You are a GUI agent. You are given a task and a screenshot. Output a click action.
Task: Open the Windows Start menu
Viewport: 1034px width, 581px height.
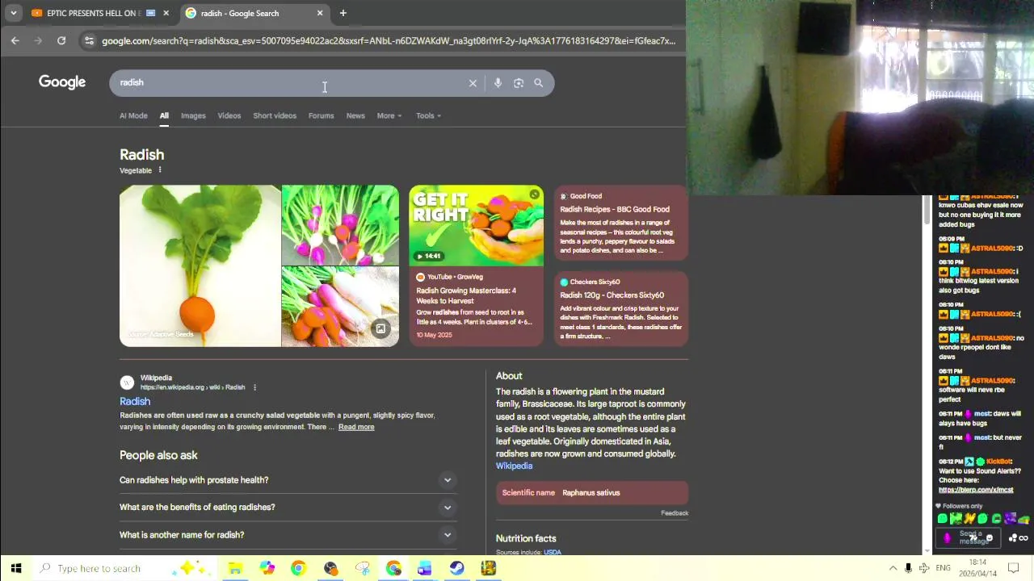point(16,568)
